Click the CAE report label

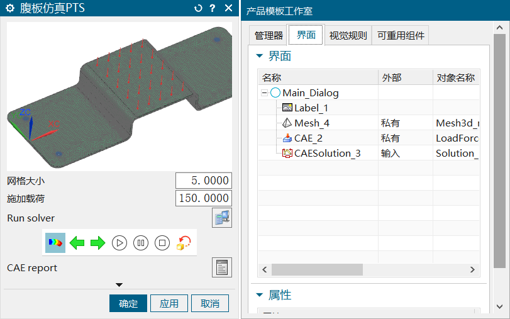(x=32, y=268)
